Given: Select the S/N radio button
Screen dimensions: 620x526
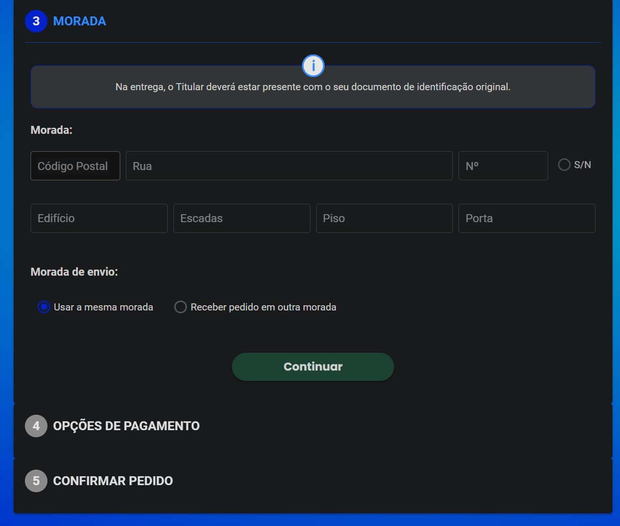Looking at the screenshot, I should click(x=564, y=165).
